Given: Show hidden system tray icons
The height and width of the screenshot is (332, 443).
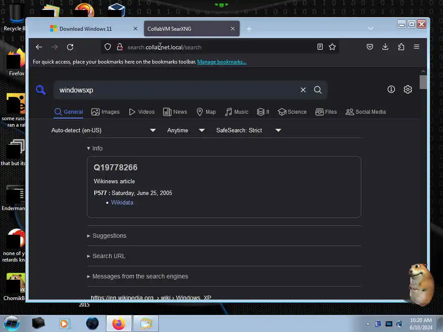Looking at the screenshot, I should point(368,324).
